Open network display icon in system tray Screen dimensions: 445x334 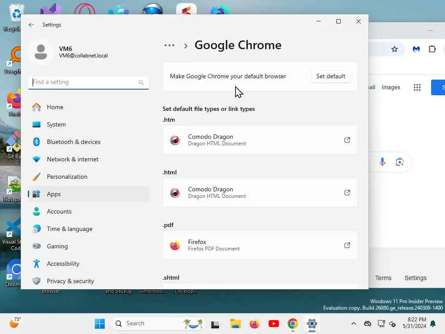[x=381, y=324]
